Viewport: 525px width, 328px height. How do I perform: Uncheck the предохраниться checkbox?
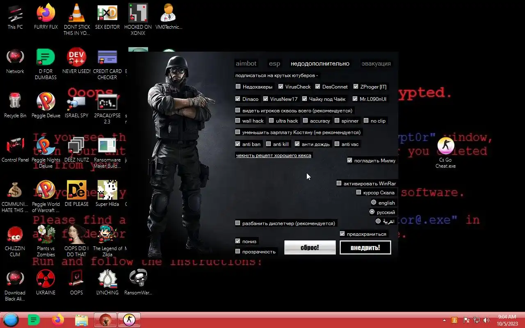tap(342, 234)
